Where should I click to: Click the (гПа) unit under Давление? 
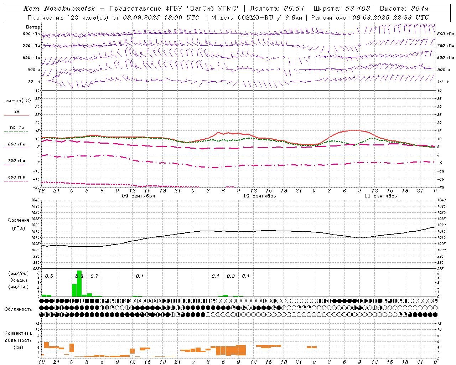[x=19, y=228]
